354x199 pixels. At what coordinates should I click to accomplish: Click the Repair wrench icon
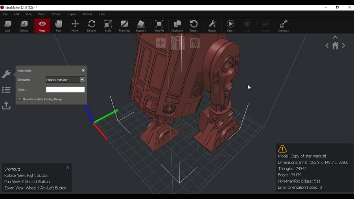click(x=212, y=26)
